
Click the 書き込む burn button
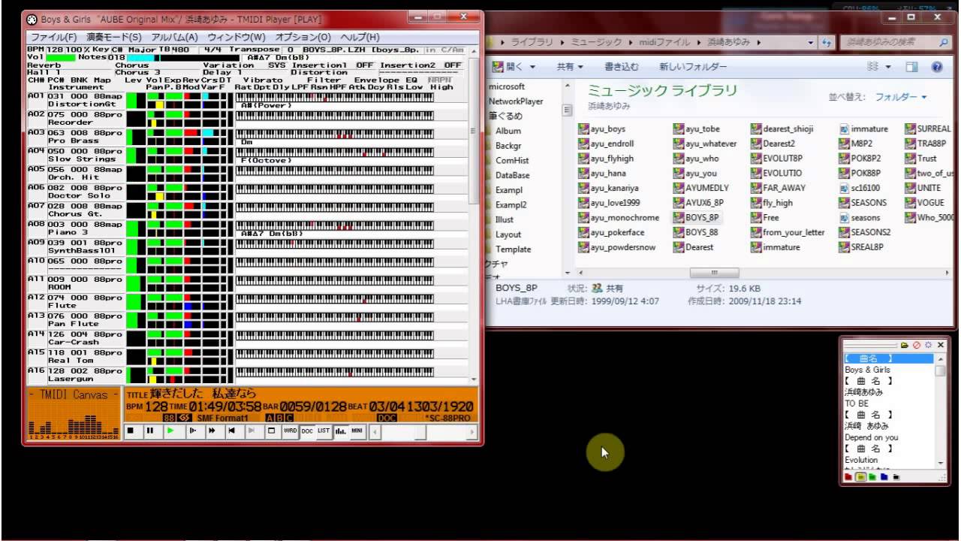[x=622, y=67]
